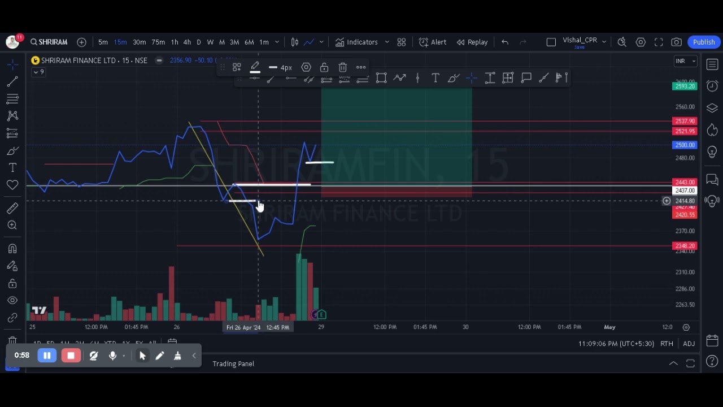Screen dimensions: 723x407
Task: Toggle stay in drawing mode
Action: 12,266
